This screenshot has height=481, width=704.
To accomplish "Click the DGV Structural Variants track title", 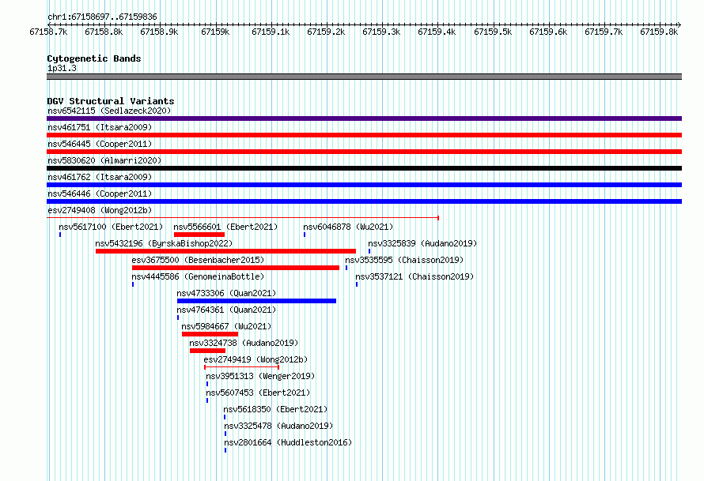I will 111,101.
